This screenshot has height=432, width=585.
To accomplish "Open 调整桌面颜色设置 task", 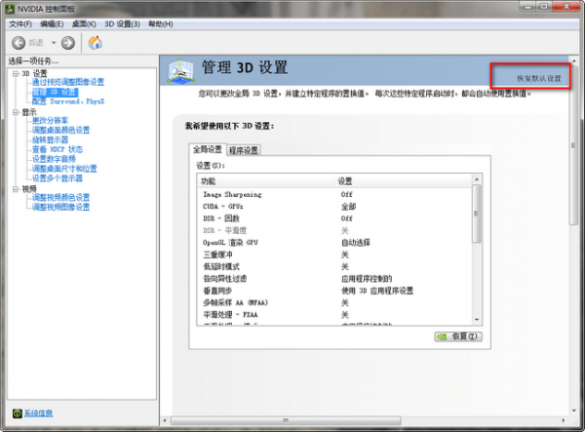I will pyautogui.click(x=60, y=131).
